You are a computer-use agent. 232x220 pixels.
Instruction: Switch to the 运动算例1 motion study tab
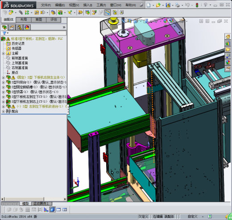41,203
